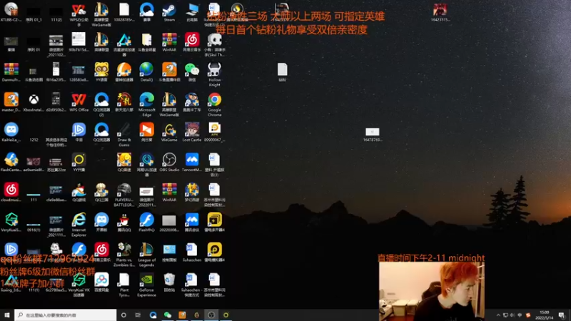Open the Windows Start button

6,315
